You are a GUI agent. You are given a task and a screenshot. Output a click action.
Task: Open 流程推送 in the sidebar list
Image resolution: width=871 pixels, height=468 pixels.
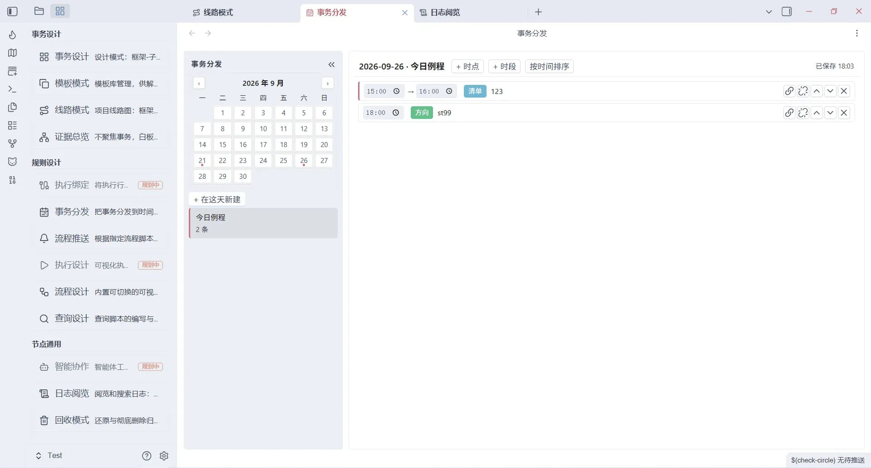tap(100, 238)
